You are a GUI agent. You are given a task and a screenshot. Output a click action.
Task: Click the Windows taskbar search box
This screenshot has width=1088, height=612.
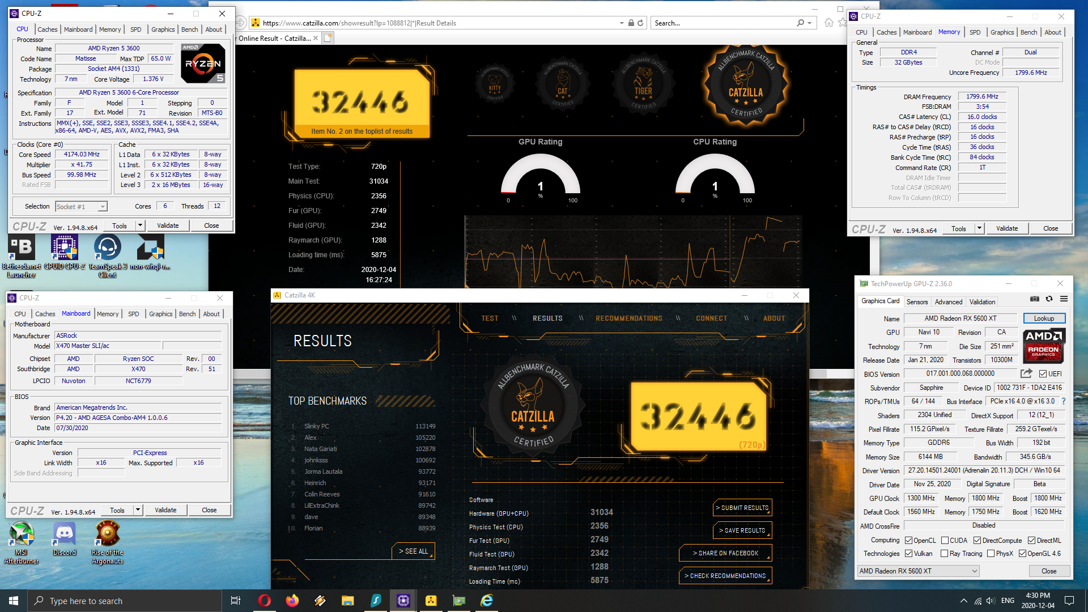(x=125, y=601)
